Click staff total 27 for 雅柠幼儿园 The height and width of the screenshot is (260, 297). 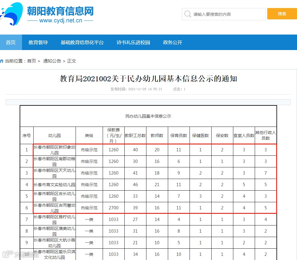click(135, 219)
